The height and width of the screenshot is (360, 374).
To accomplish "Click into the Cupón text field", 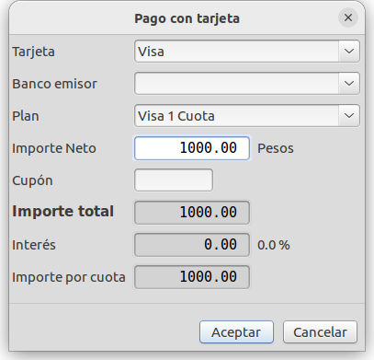I will click(174, 180).
